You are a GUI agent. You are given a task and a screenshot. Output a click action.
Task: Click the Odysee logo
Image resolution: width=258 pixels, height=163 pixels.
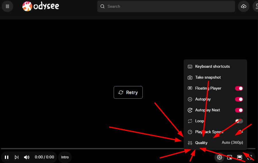click(40, 6)
